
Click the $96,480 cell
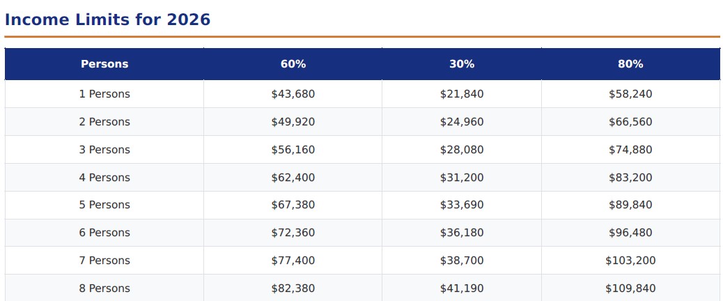pyautogui.click(x=630, y=233)
